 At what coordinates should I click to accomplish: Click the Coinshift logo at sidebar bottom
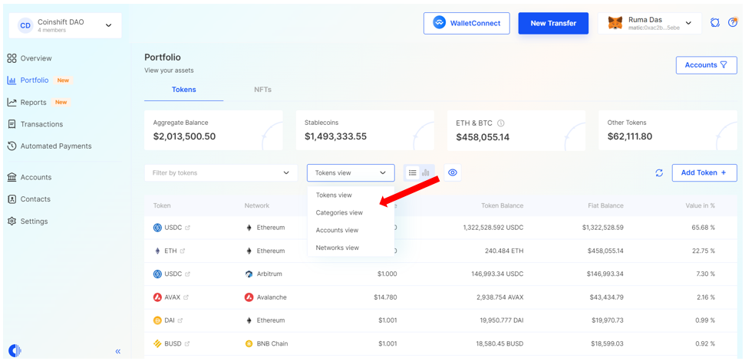tap(15, 350)
